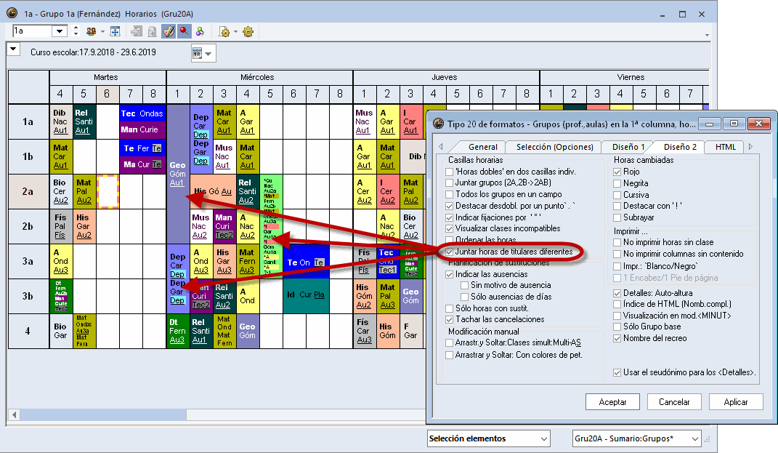
Task: Click the calendar date icon
Action: (x=198, y=53)
